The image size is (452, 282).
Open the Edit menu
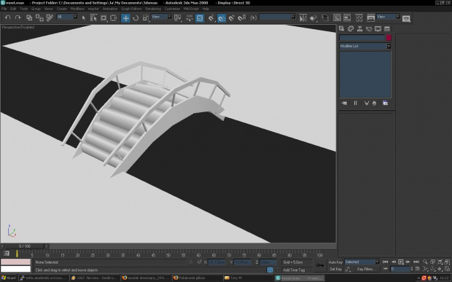(x=13, y=9)
